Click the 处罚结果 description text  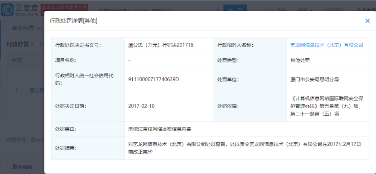pyautogui.click(x=245, y=148)
